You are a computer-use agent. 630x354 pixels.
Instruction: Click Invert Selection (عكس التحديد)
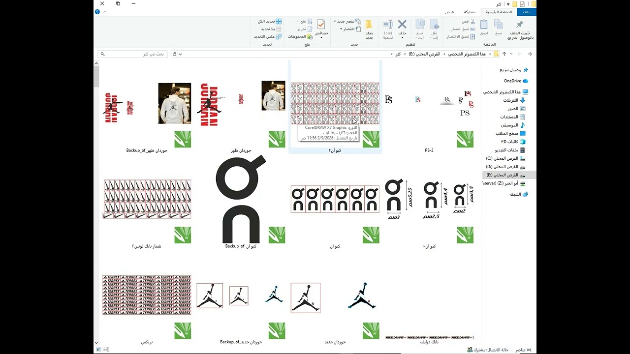tap(268, 36)
